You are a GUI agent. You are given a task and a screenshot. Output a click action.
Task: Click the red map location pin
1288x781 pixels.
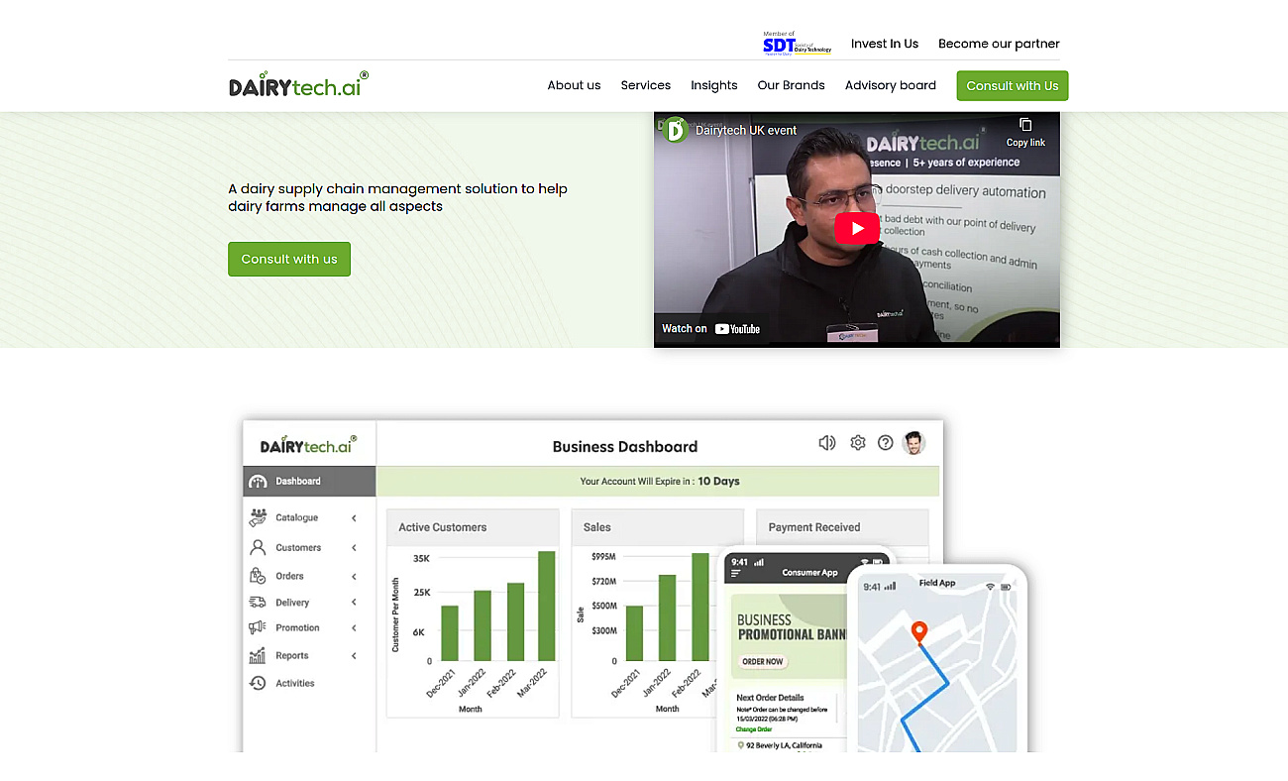point(919,632)
